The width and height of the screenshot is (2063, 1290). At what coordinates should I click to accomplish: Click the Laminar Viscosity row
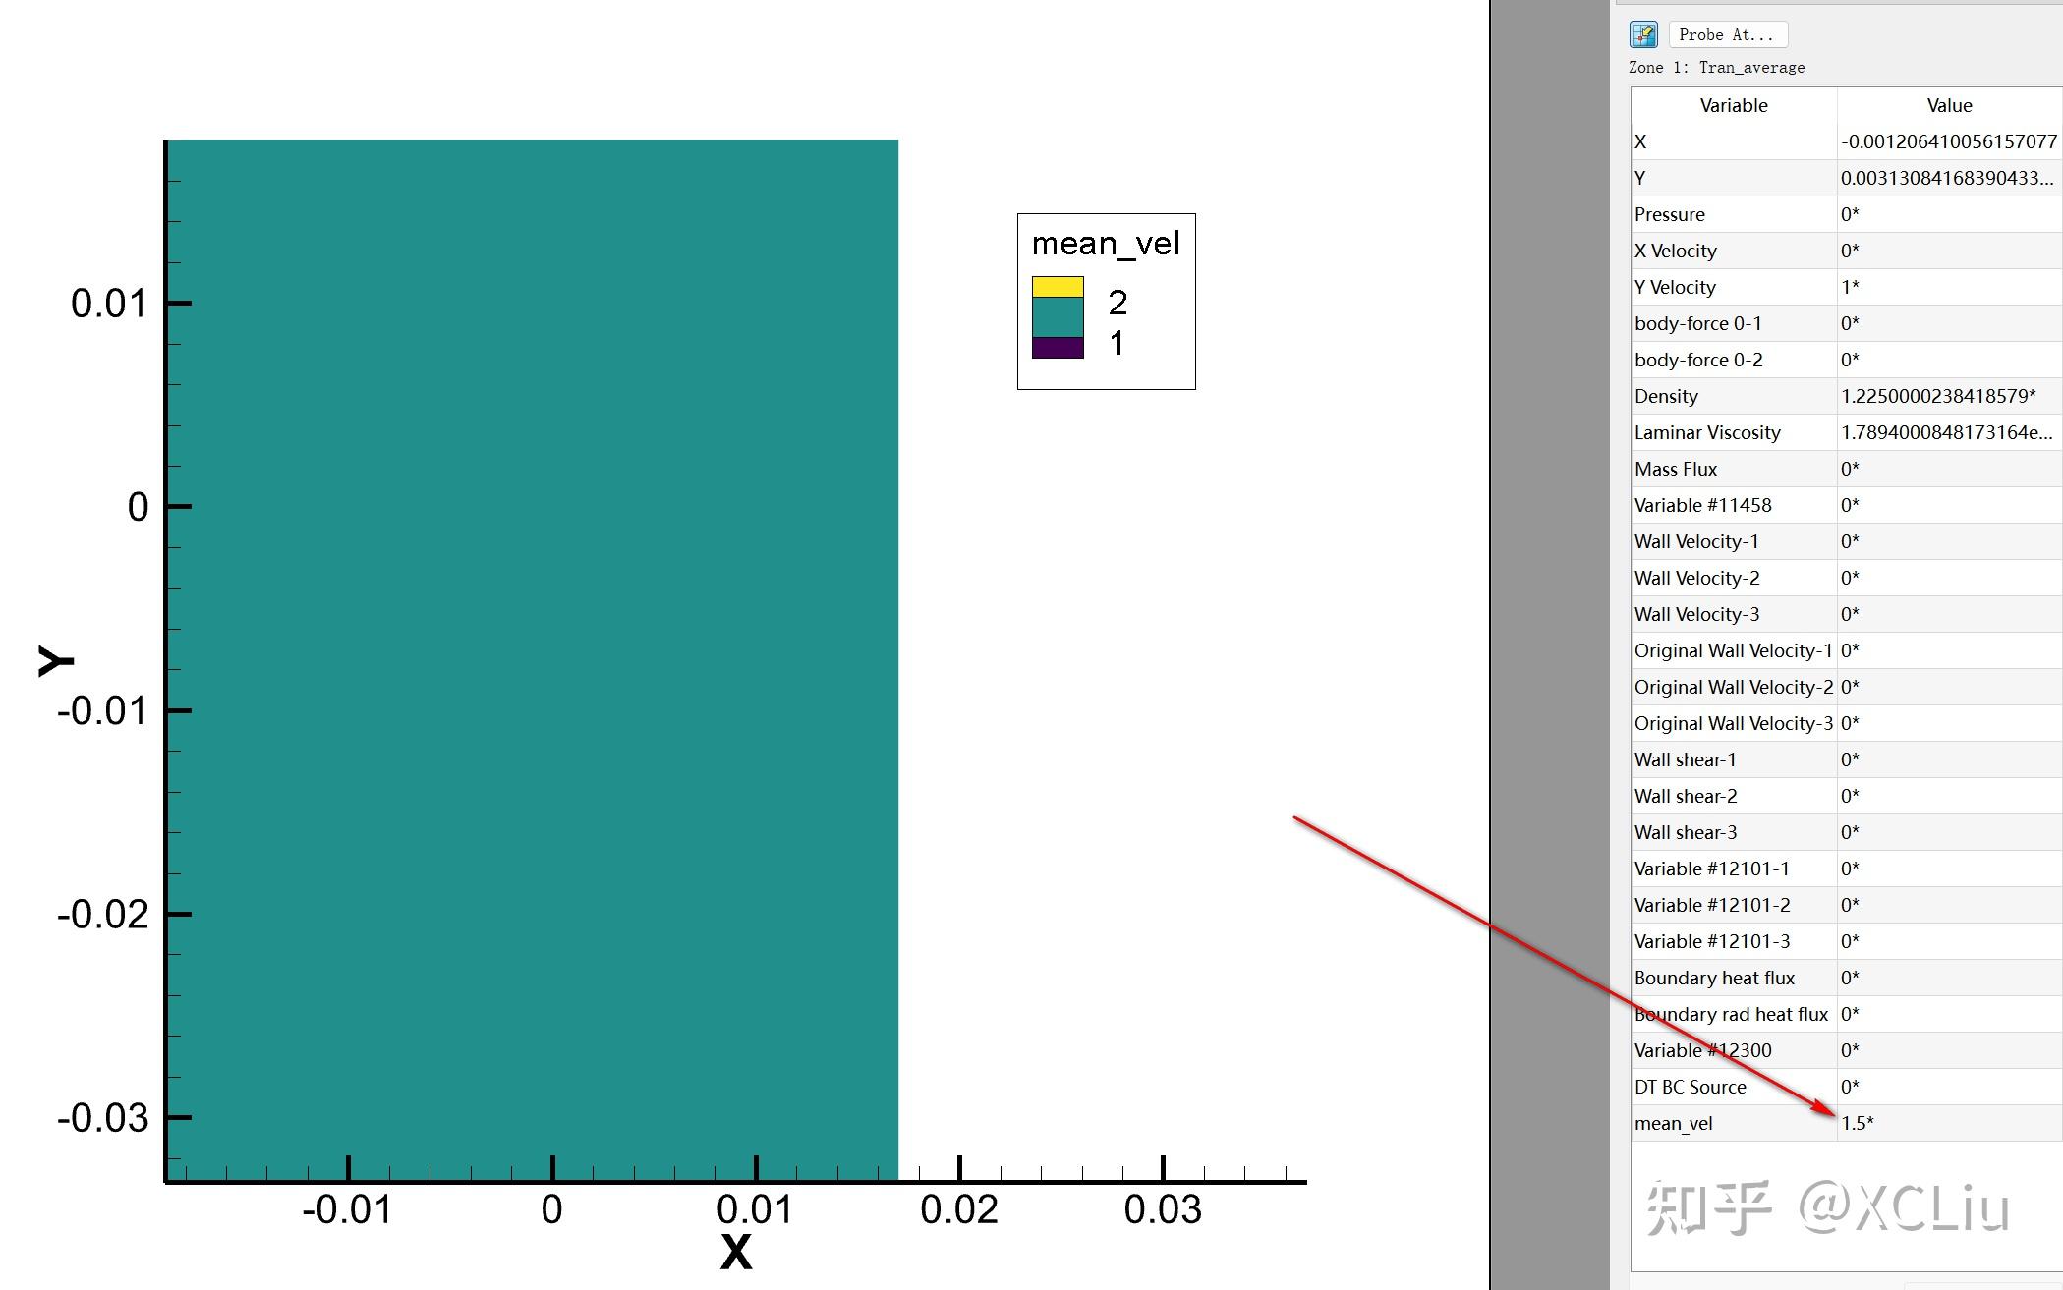1707,432
